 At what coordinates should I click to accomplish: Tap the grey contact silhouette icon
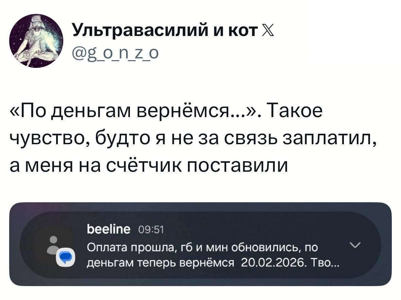click(53, 244)
